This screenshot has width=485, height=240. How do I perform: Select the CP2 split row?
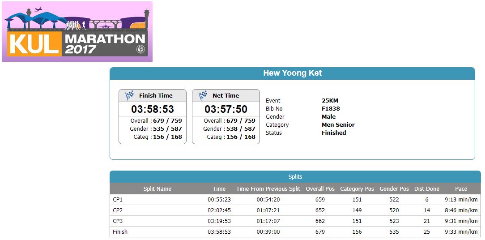pos(295,210)
